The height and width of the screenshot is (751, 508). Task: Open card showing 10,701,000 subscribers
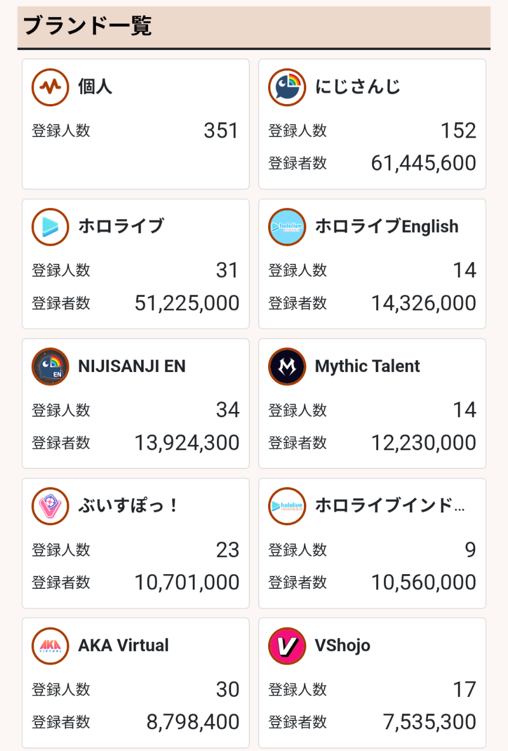[x=136, y=543]
